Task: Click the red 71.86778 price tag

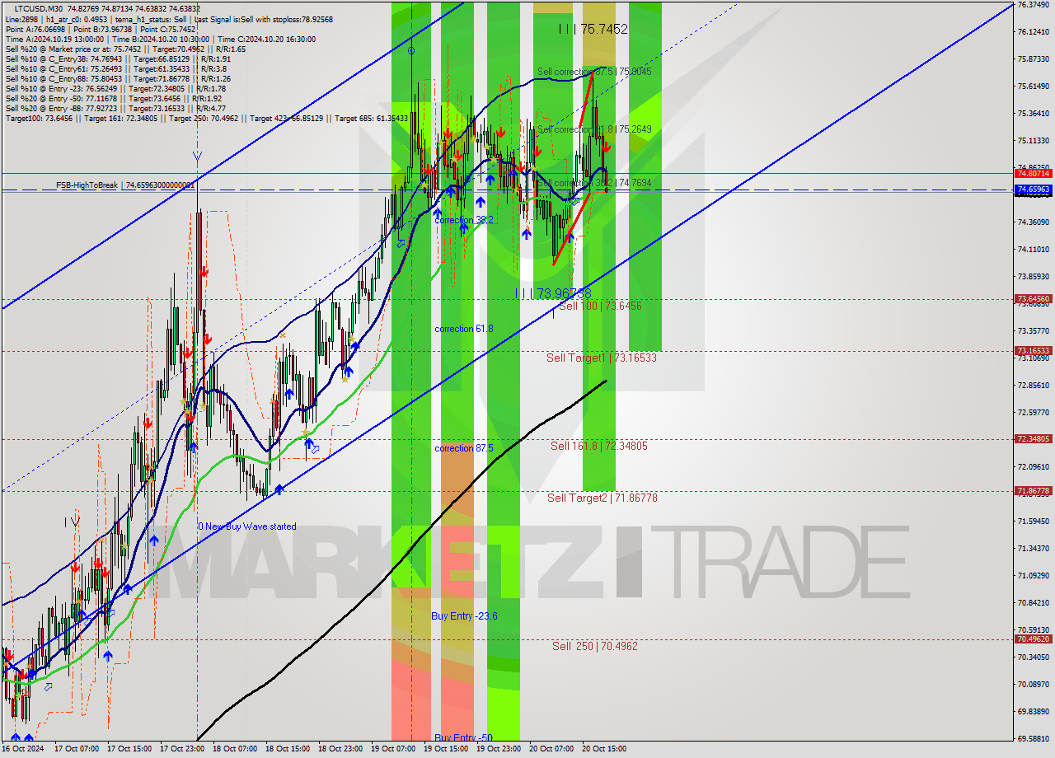Action: (1034, 491)
